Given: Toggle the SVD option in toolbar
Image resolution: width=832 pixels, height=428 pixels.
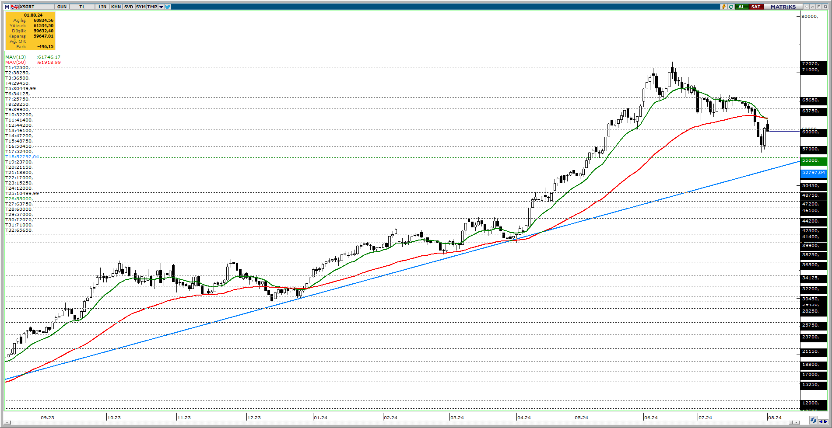Looking at the screenshot, I should point(128,7).
